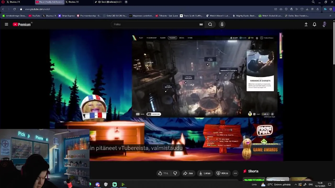Image resolution: width=335 pixels, height=188 pixels.
Task: Click the Grenades & Gadgets trader card
Action: pyautogui.click(x=260, y=70)
